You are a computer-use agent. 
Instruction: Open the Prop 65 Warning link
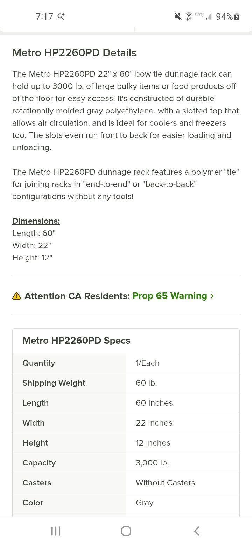pos(170,296)
